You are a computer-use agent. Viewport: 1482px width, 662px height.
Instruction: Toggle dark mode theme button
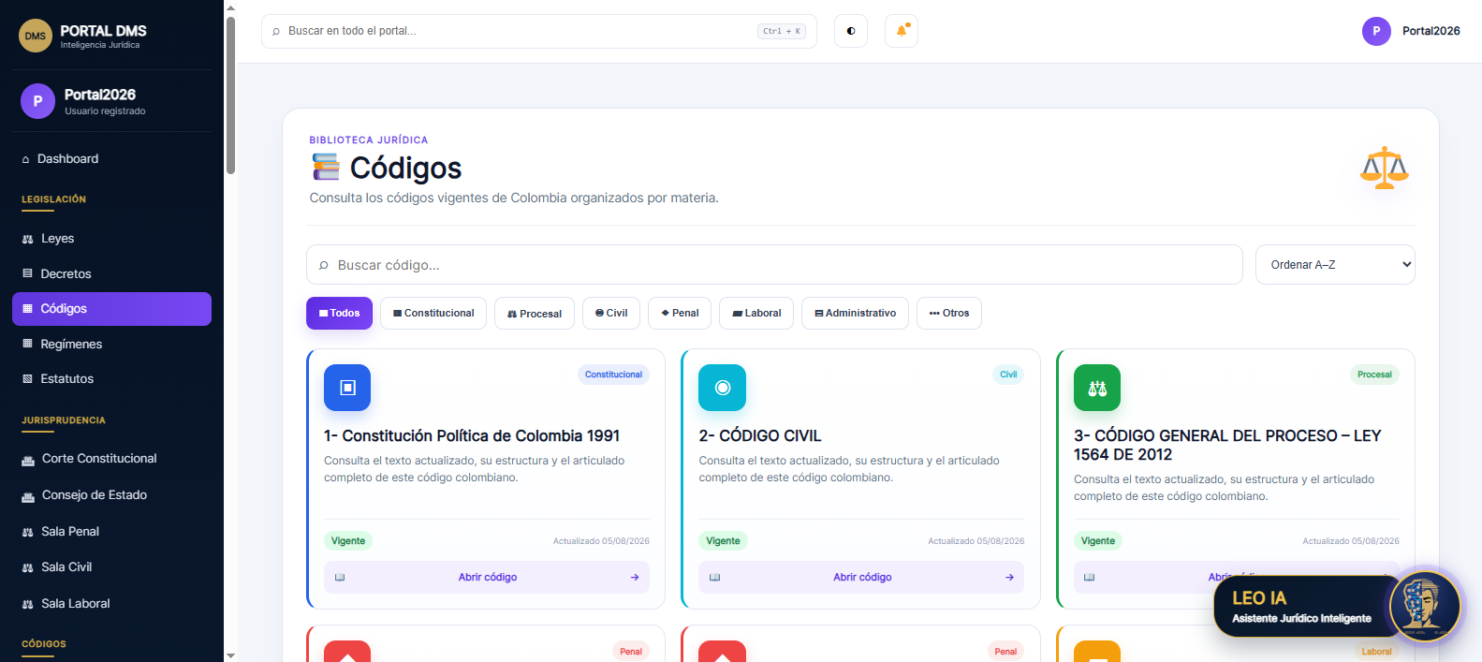851,31
